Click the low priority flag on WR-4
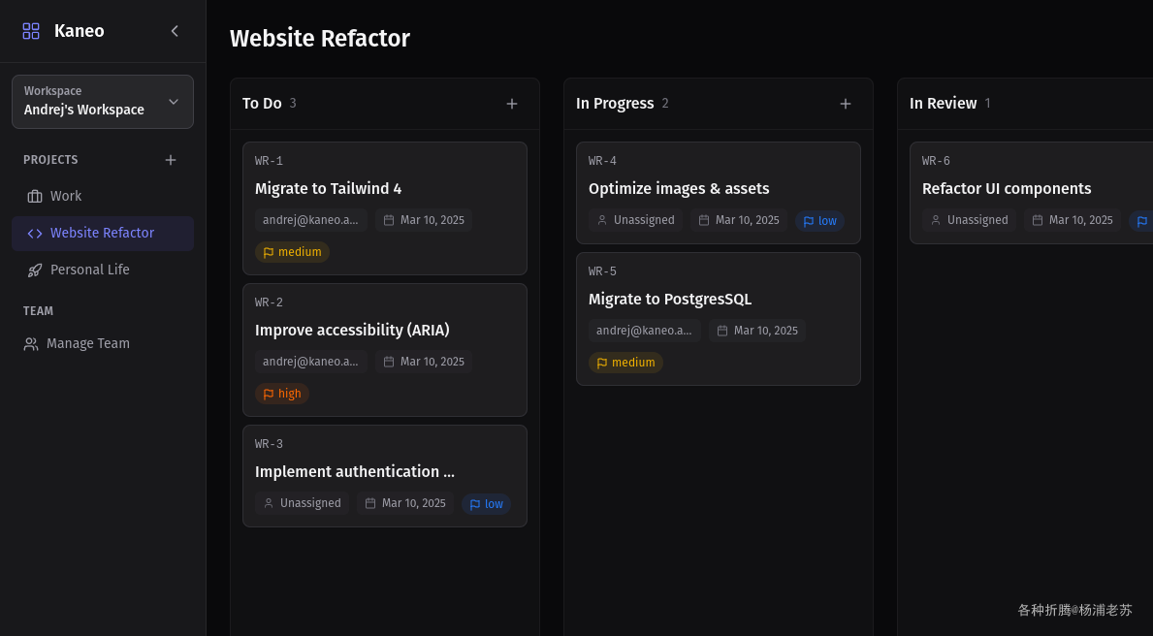Image resolution: width=1153 pixels, height=636 pixels. click(809, 221)
